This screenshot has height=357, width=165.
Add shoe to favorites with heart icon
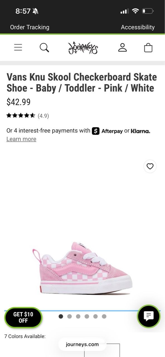tap(150, 167)
